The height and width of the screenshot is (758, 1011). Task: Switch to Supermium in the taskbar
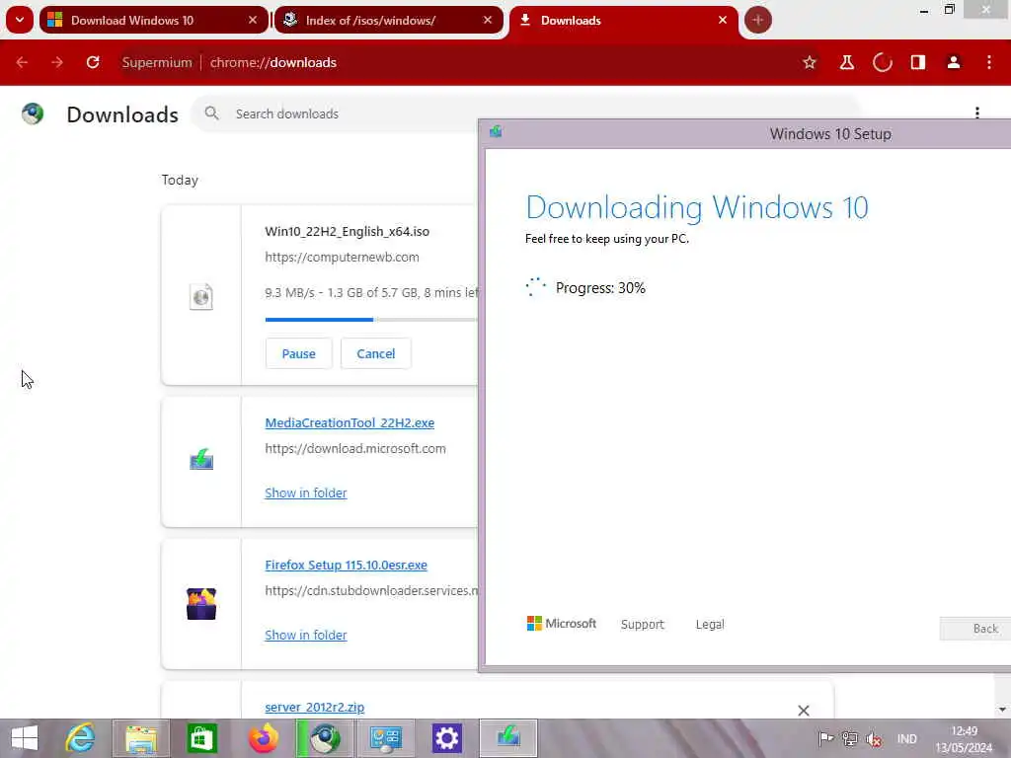[324, 738]
